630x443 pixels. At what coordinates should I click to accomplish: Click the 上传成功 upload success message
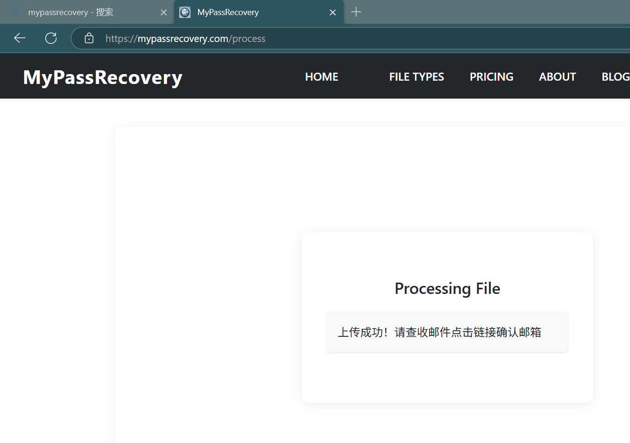pyautogui.click(x=439, y=332)
